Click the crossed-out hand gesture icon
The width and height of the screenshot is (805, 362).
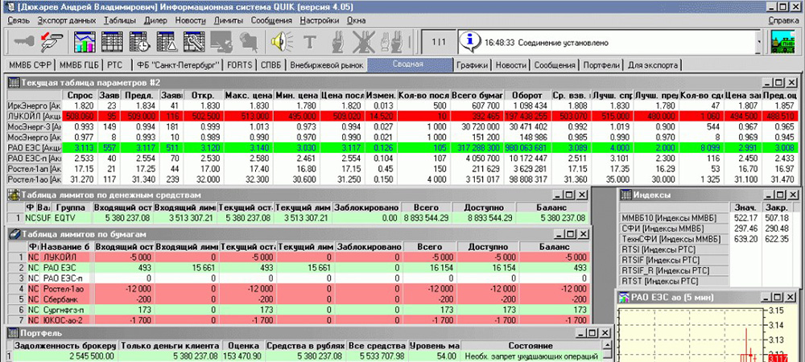pyautogui.click(x=364, y=42)
